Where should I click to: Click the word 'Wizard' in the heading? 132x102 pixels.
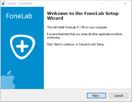[55, 18]
